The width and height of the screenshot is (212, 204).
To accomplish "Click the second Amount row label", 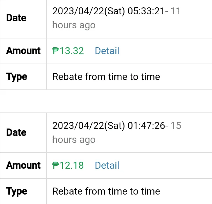I will pos(23,165).
